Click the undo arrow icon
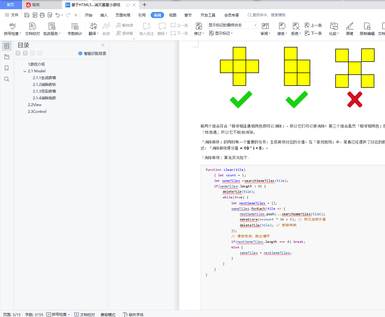This screenshot has width=385, height=317. [x=57, y=15]
